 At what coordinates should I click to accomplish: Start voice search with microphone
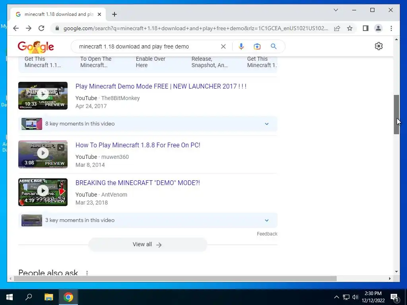point(241,46)
